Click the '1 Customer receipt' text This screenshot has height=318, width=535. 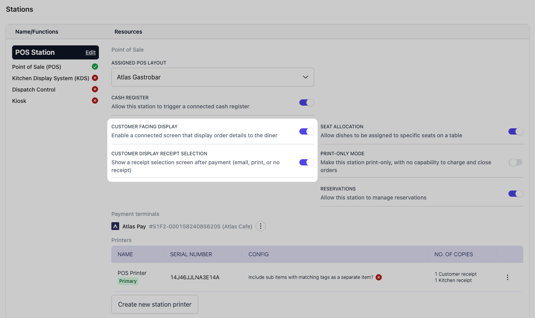point(456,274)
